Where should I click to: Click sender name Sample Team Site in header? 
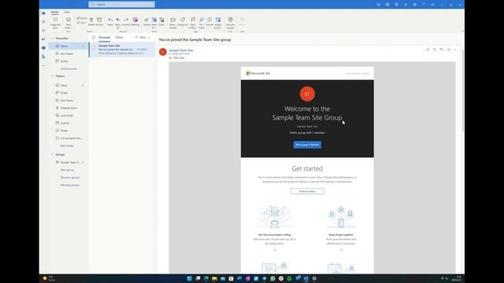click(x=181, y=50)
